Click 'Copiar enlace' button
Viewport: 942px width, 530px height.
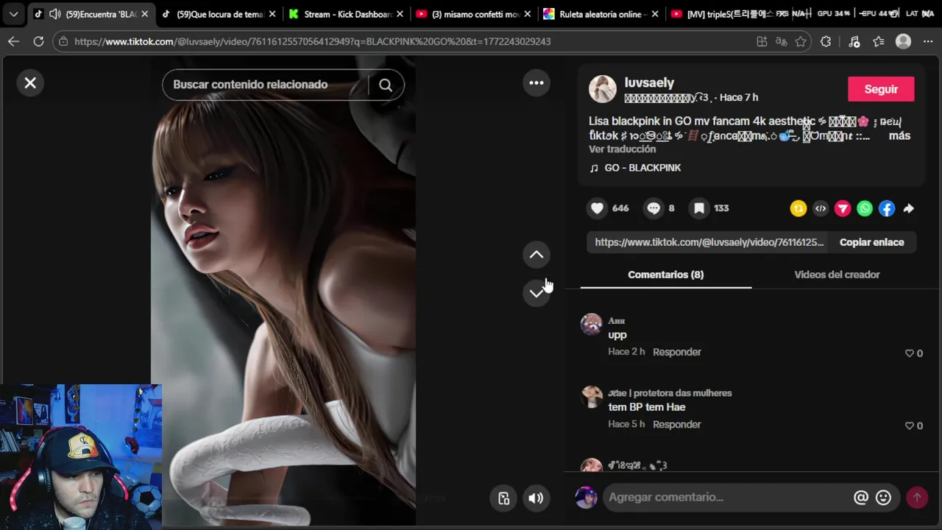tap(871, 242)
